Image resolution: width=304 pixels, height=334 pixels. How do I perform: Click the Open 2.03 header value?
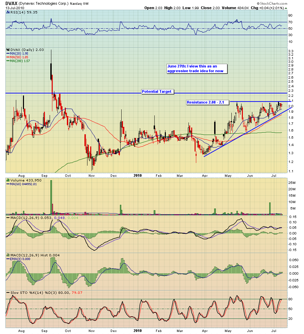point(153,8)
